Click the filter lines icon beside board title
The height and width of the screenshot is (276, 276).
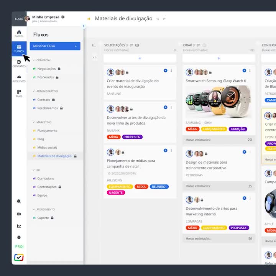coord(164,19)
